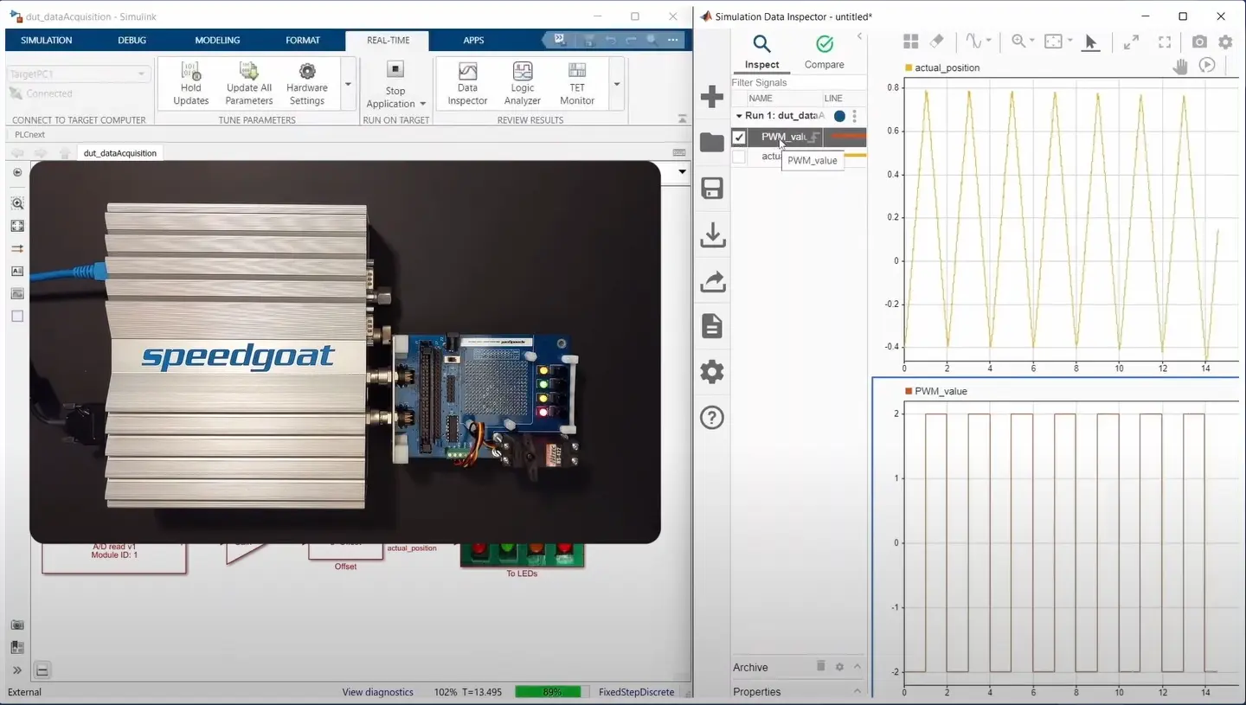The height and width of the screenshot is (705, 1246).
Task: Click View diagnostics link in status bar
Action: click(x=377, y=692)
